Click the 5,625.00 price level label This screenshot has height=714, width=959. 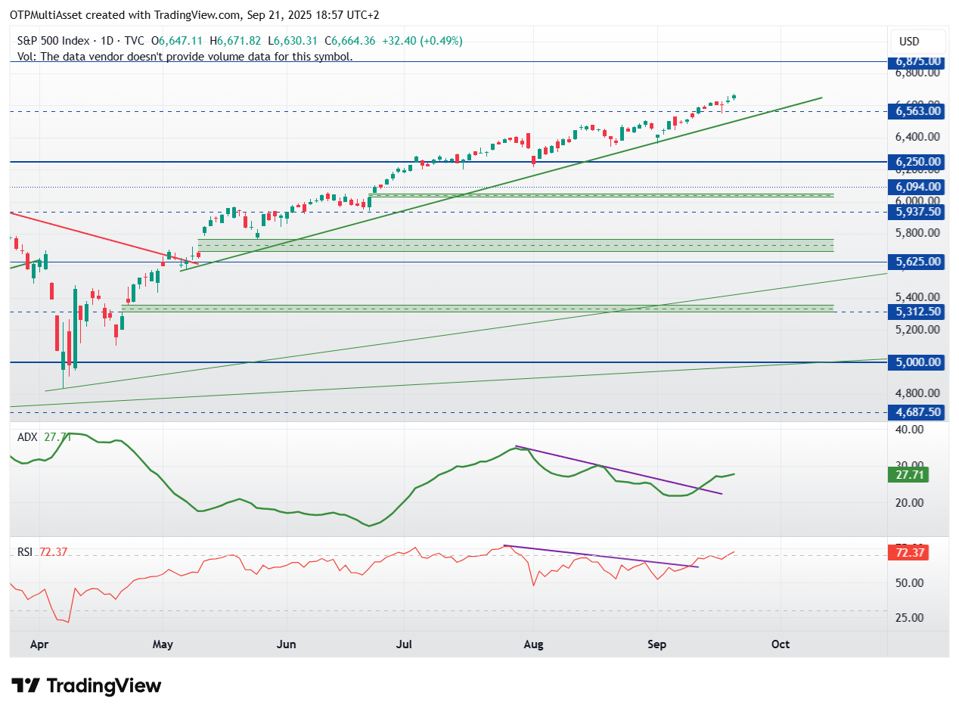coord(918,262)
